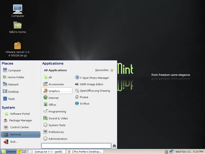Show the All applications category
This screenshot has height=154, width=205.
pos(57,77)
